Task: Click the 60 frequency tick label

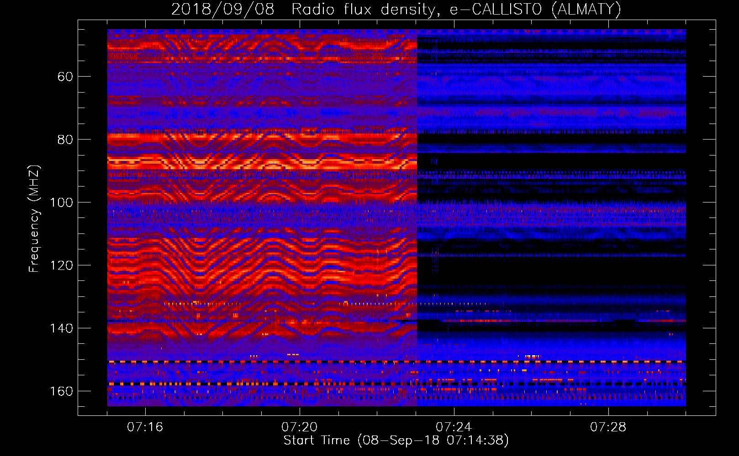Action: [x=65, y=77]
